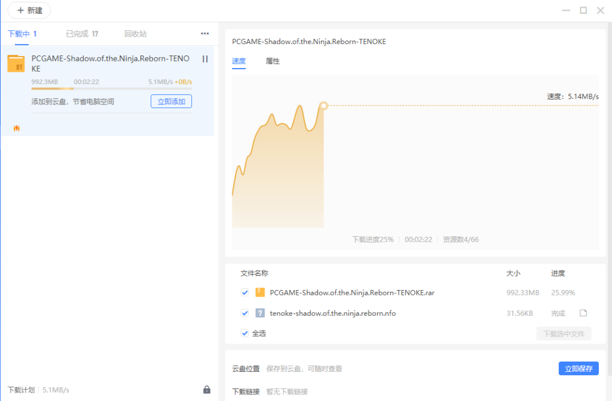Click the question-mark .nfo file icon
612x401 pixels.
click(x=260, y=313)
